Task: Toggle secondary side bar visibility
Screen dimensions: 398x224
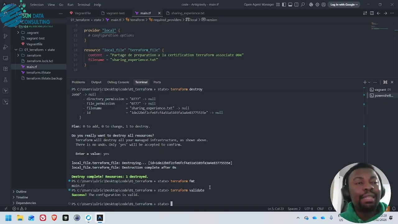Action: tap(296, 5)
